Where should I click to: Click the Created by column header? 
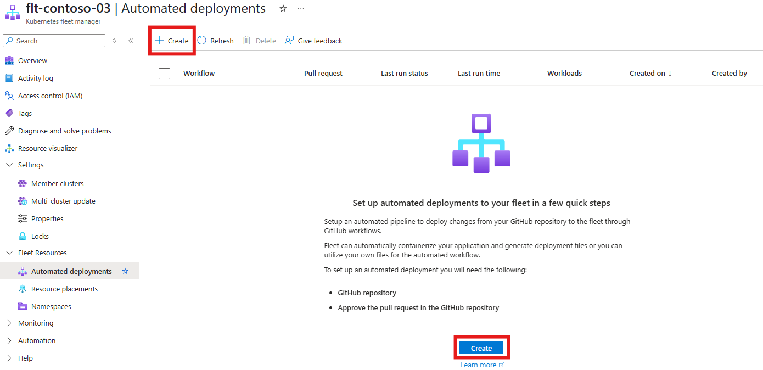pos(730,73)
